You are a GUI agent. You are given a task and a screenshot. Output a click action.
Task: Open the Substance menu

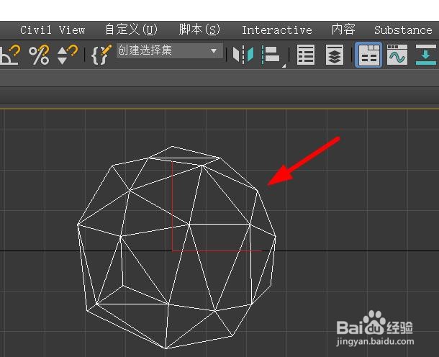tap(403, 30)
